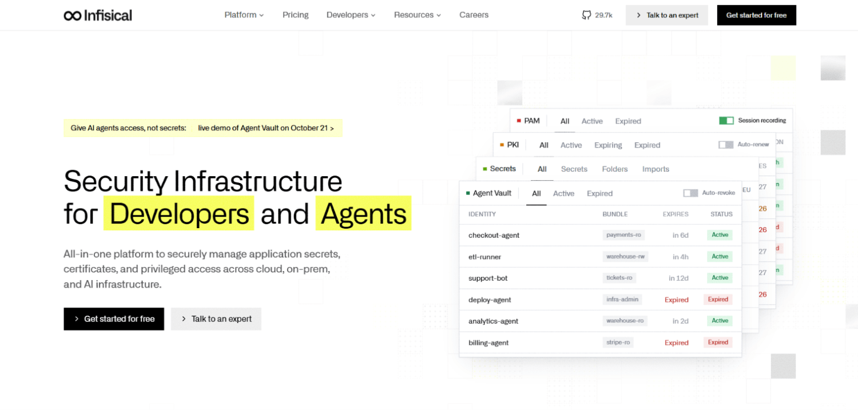Click the infra-admin bundle tag
The height and width of the screenshot is (410, 858).
click(623, 300)
